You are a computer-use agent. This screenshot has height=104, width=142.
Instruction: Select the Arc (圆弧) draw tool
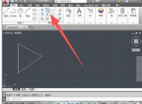(x=28, y=13)
